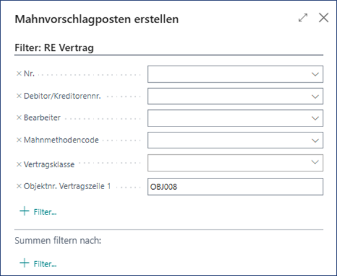Expand dialog with the diagonal arrows icon

303,18
